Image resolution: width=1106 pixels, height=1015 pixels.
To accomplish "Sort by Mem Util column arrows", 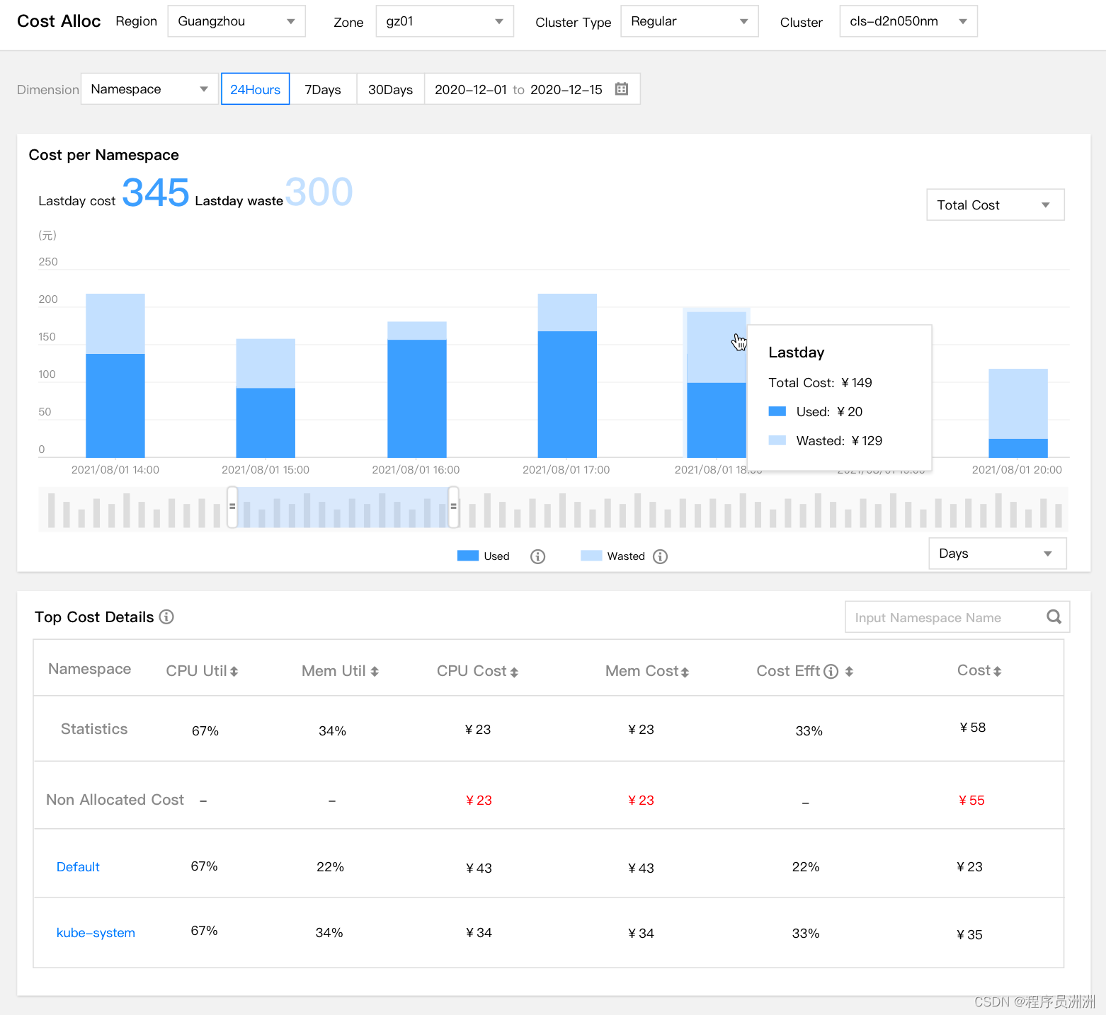I will pos(375,671).
